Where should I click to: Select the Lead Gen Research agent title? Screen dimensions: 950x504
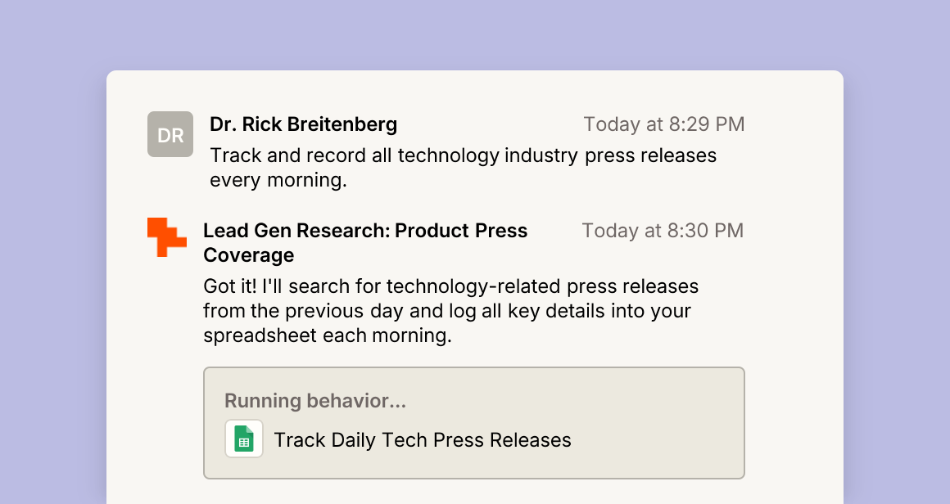click(365, 243)
